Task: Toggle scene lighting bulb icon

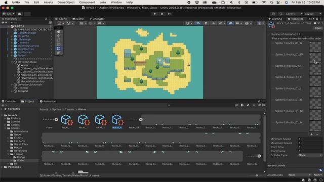Action: point(206,23)
